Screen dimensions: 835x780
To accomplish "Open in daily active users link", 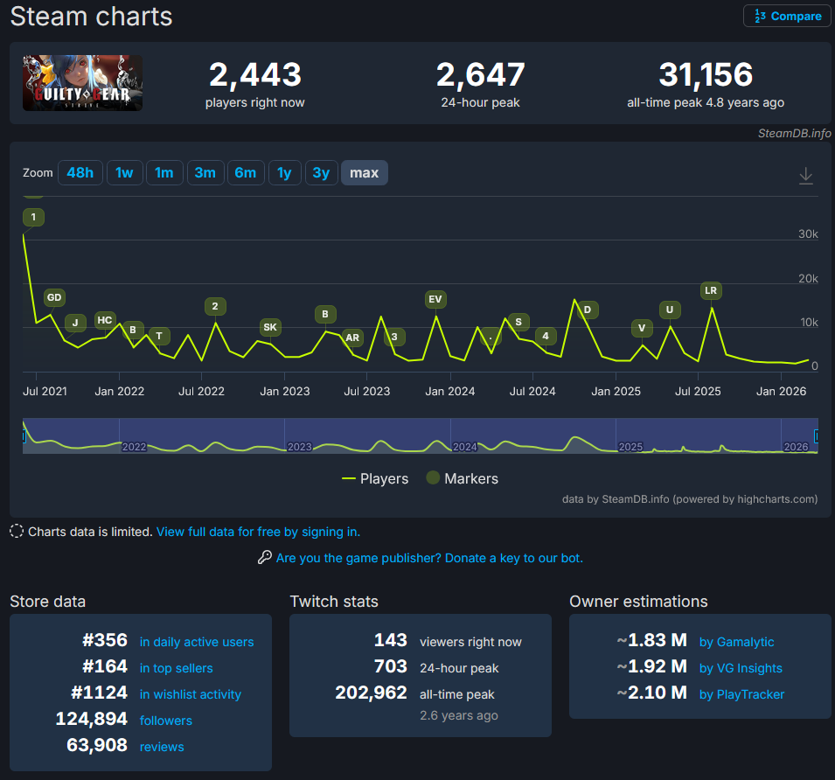I will tap(197, 642).
